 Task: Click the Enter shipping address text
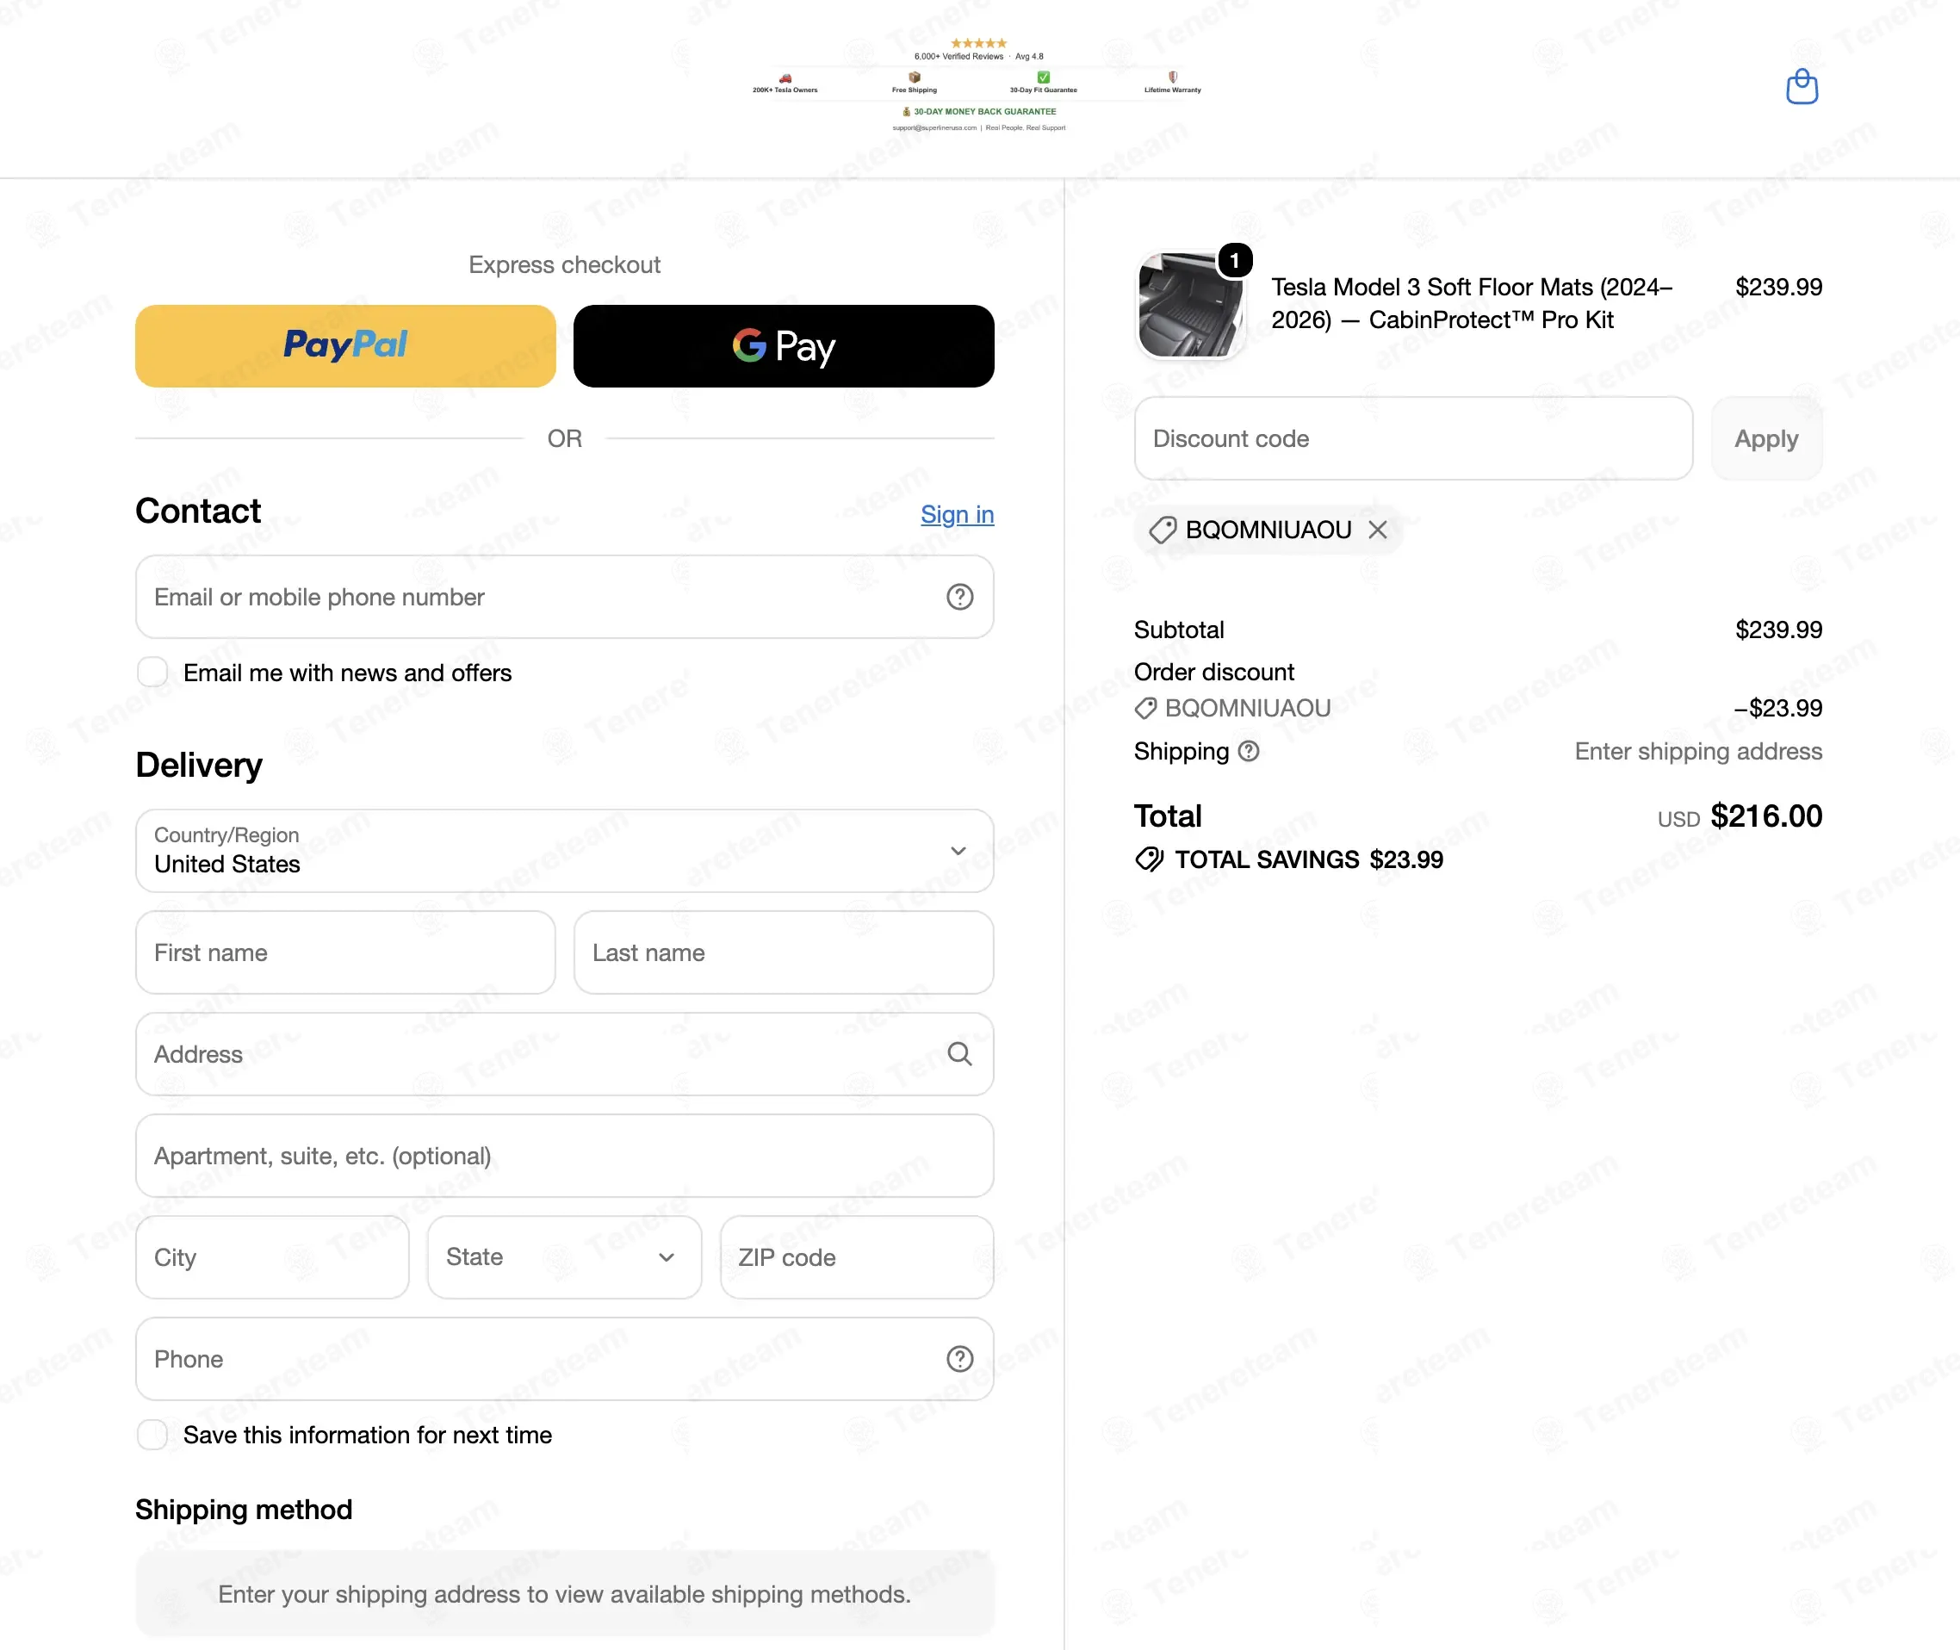(x=1697, y=751)
